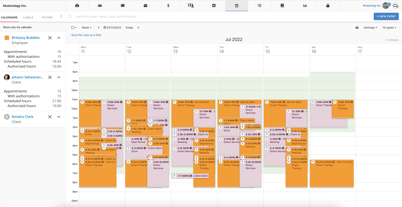Switch to the Labels tab
This screenshot has width=402, height=207.
pyautogui.click(x=28, y=18)
